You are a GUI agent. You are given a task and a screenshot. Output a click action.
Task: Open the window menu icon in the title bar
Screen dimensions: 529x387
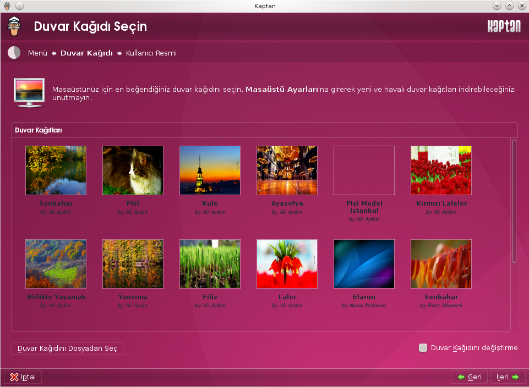[7, 5]
